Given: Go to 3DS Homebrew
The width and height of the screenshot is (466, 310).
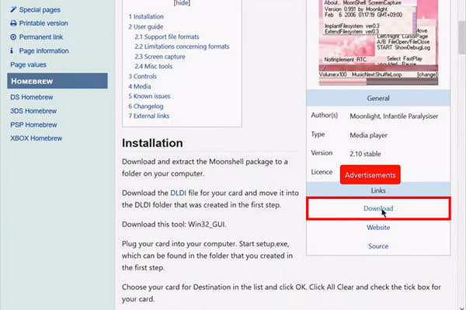Looking at the screenshot, I should point(33,111).
